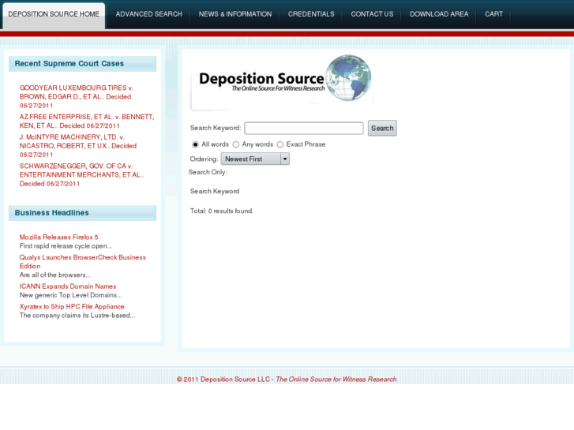Open Contact Us page
574x430 pixels.
pyautogui.click(x=372, y=14)
